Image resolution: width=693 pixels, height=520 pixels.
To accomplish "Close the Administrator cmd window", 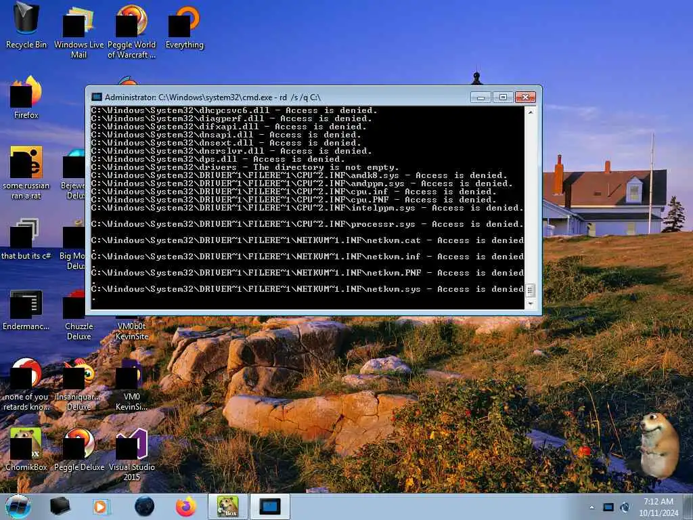I will pyautogui.click(x=525, y=97).
